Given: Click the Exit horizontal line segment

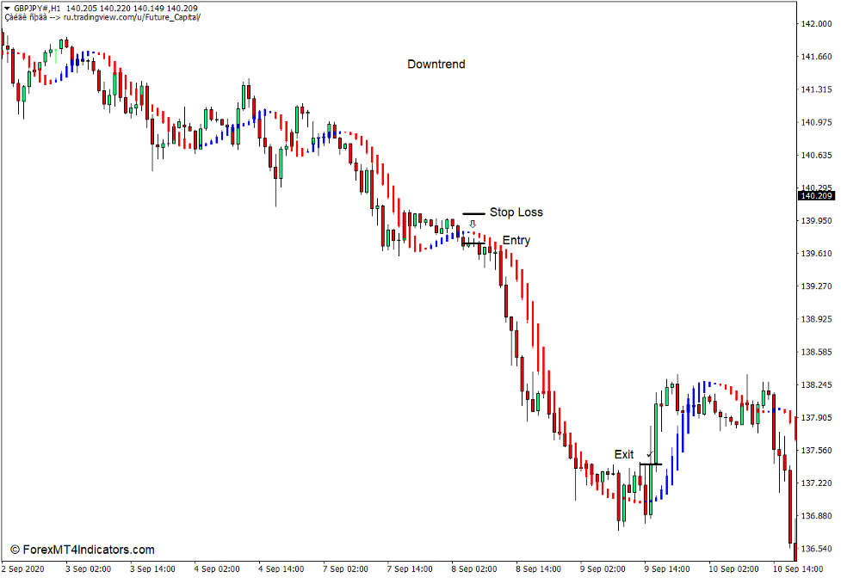Looking at the screenshot, I should 651,464.
